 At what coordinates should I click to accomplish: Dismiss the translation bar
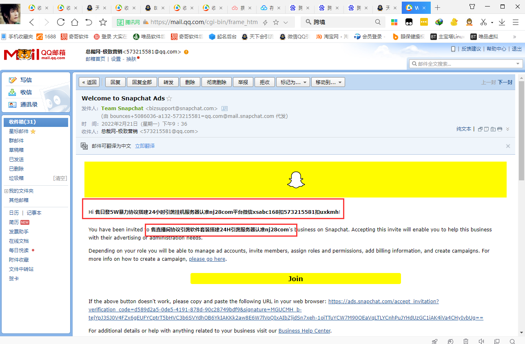pos(508,146)
